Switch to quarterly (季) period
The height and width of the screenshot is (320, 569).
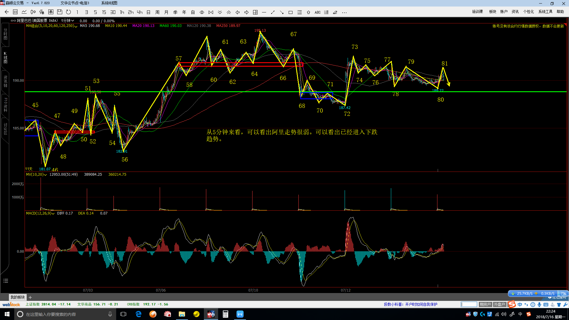(x=175, y=12)
